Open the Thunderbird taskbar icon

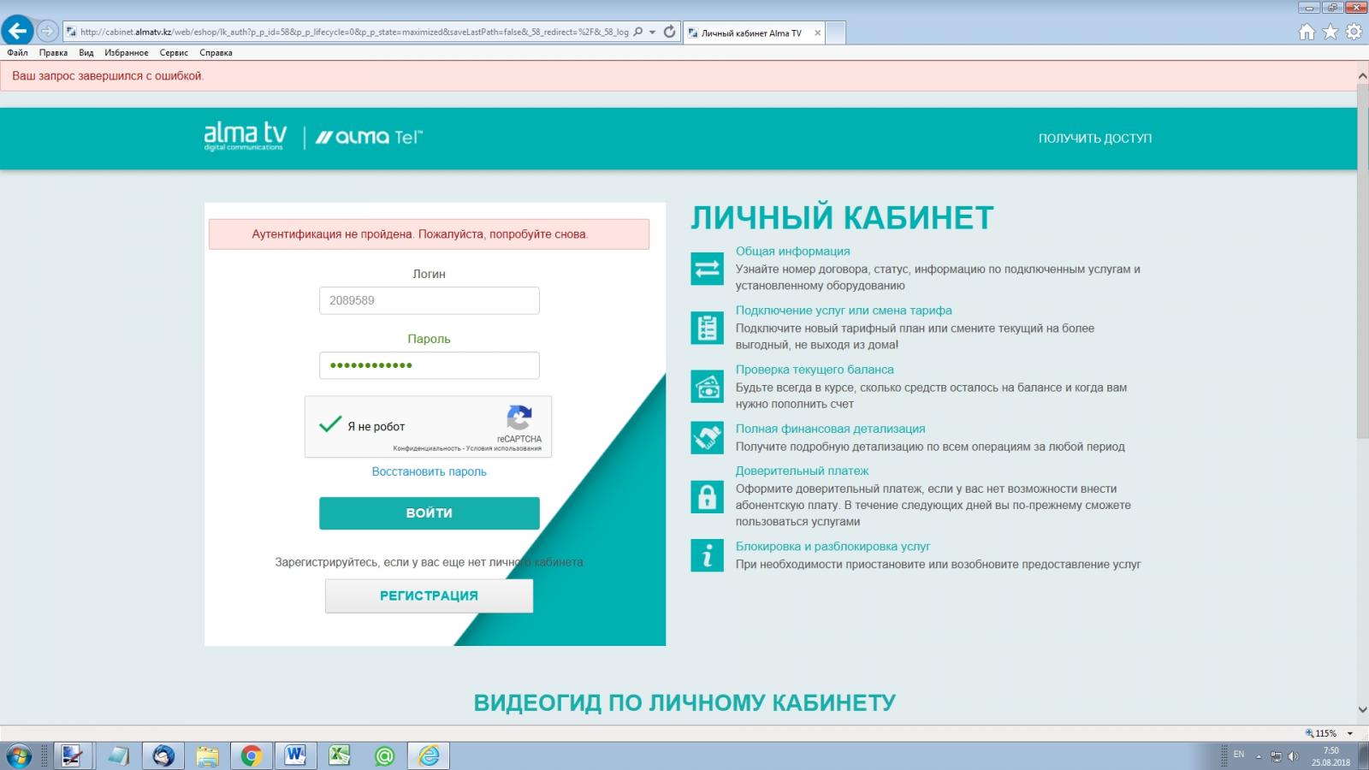click(163, 756)
